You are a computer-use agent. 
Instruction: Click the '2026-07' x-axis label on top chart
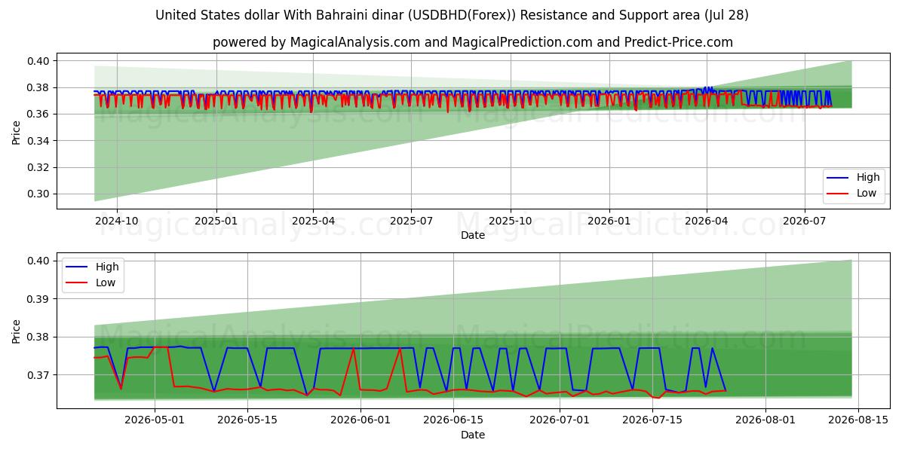point(805,221)
